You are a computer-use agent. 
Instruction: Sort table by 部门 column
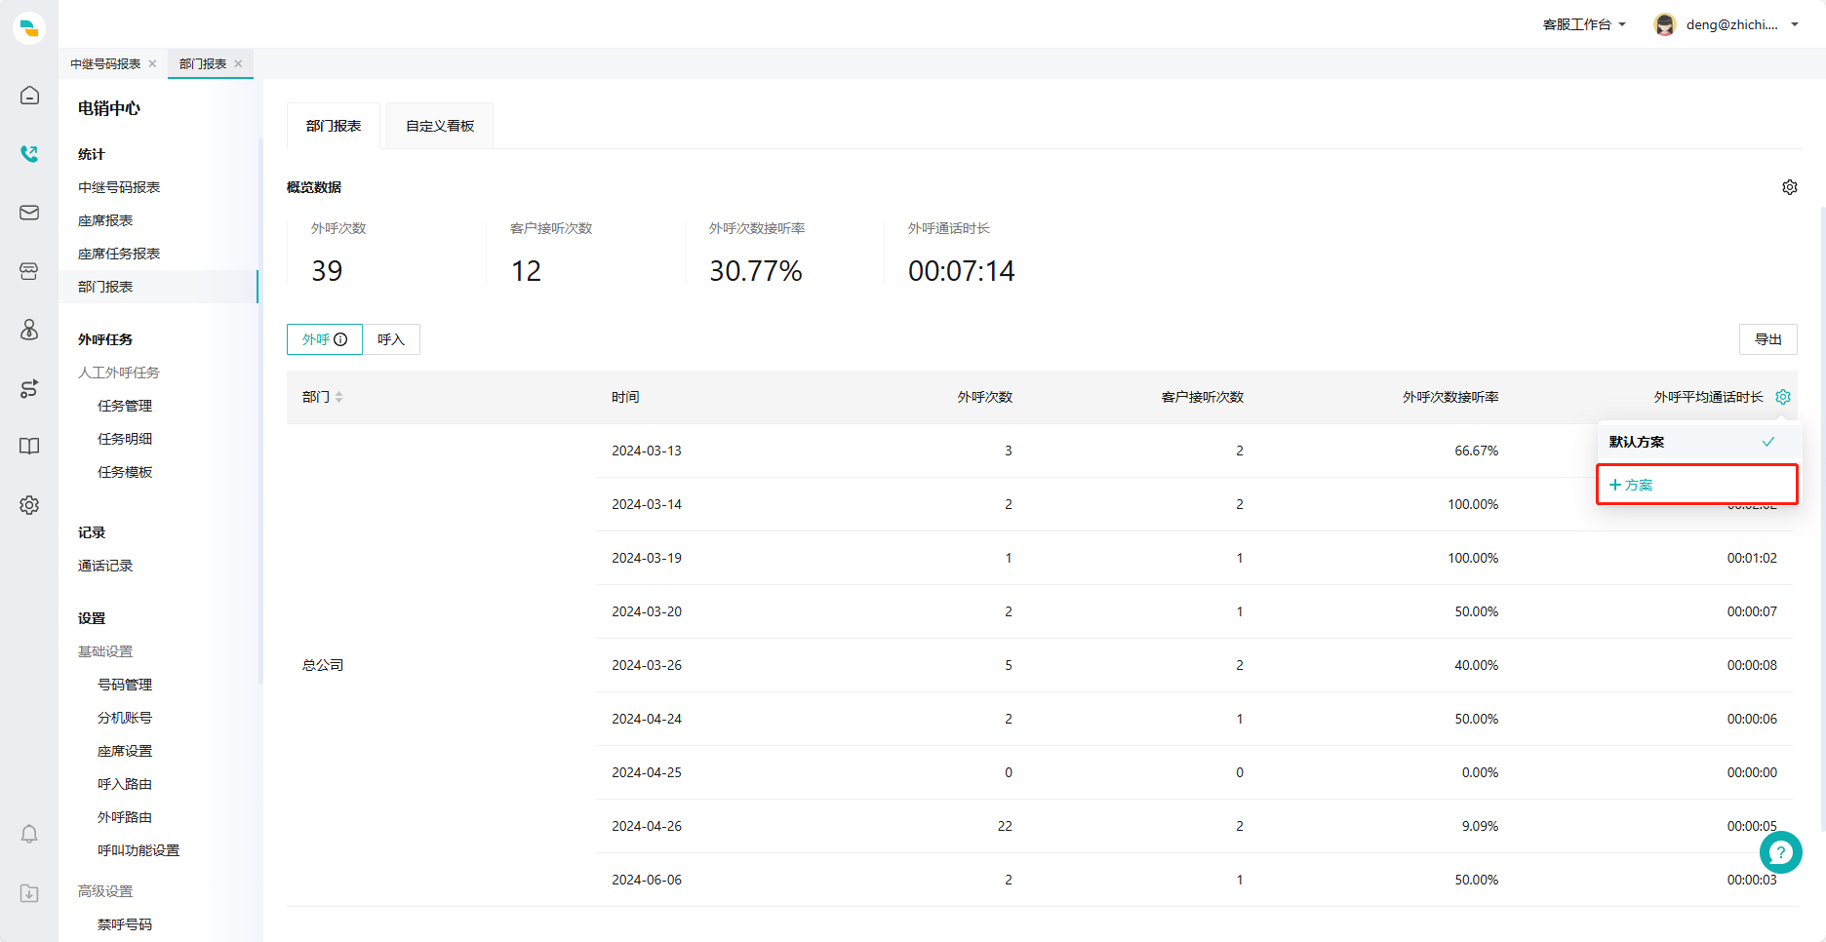point(338,397)
